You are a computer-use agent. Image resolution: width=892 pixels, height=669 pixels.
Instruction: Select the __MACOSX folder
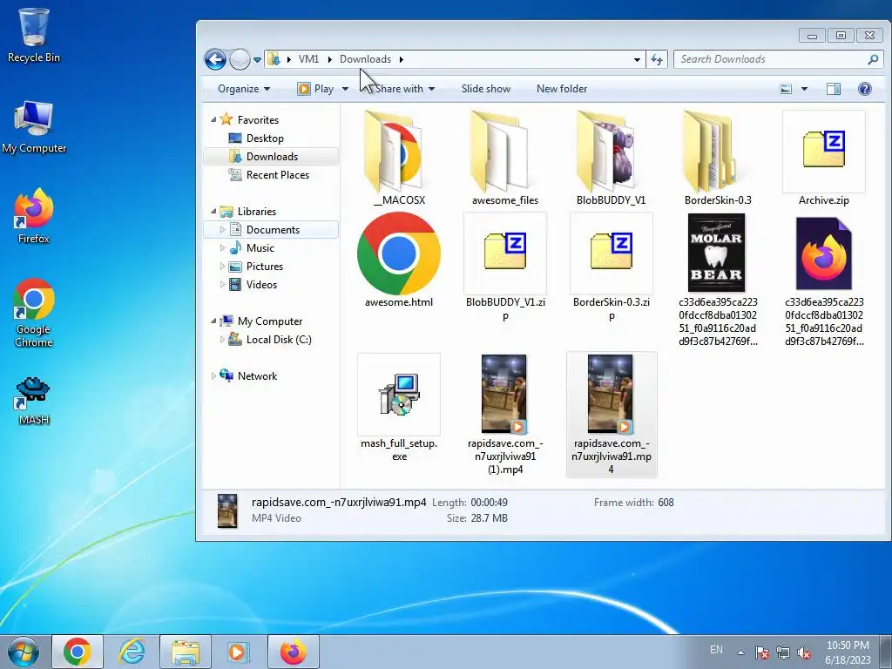tap(399, 159)
